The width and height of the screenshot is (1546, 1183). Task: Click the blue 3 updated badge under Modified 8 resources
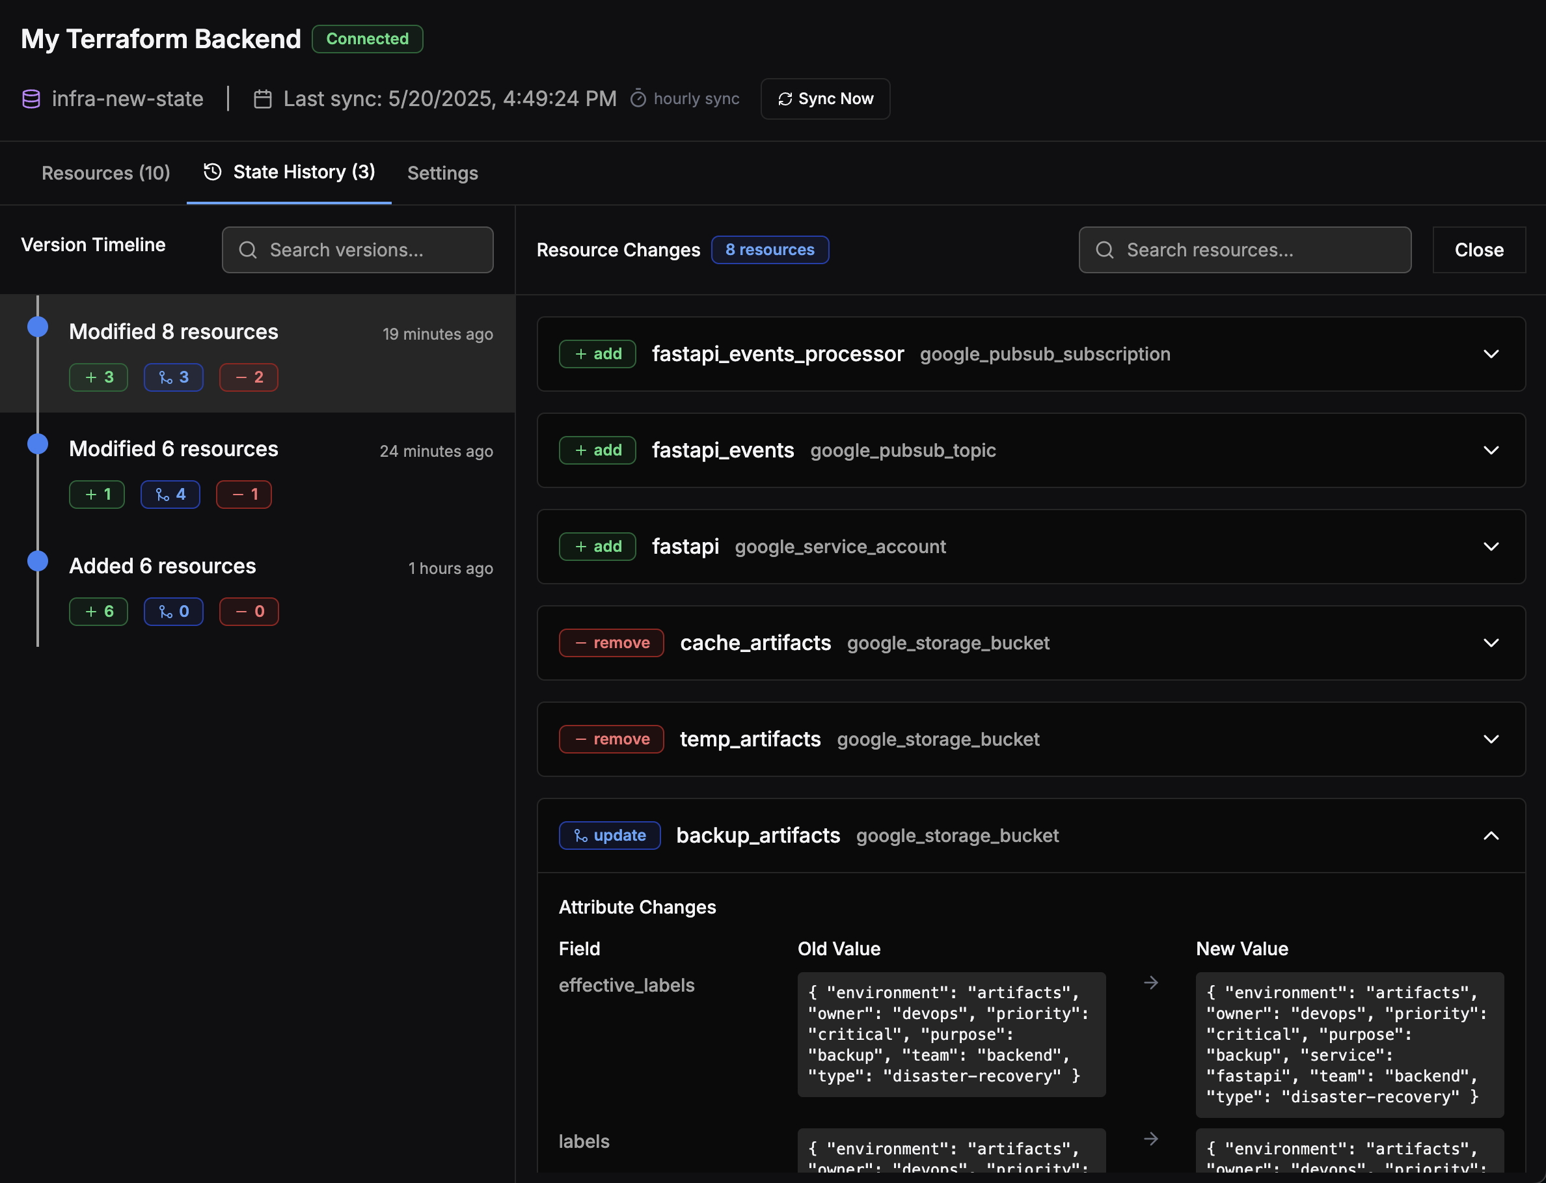(174, 377)
